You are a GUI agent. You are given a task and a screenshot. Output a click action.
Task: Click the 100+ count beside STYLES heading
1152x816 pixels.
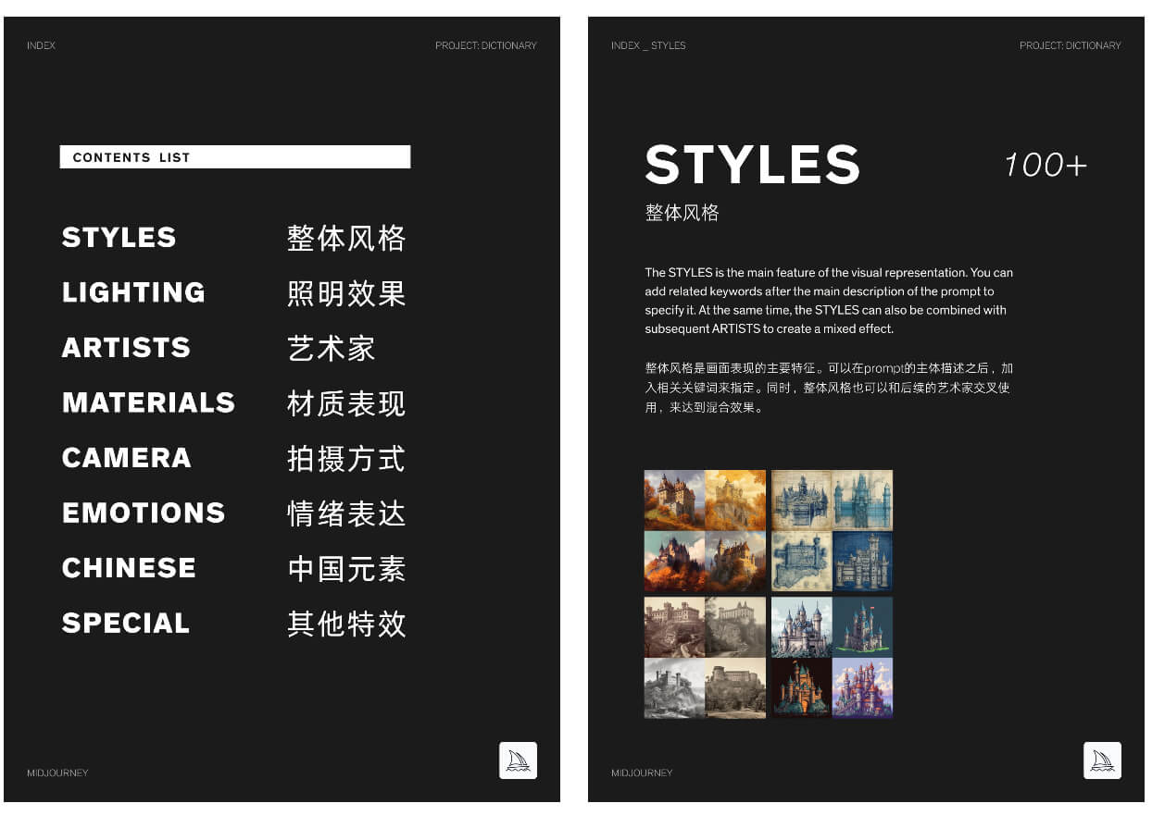pyautogui.click(x=1045, y=166)
